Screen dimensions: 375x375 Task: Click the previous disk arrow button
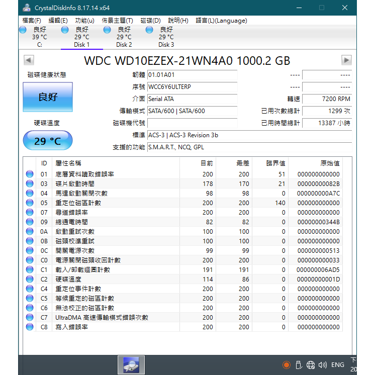pyautogui.click(x=29, y=60)
